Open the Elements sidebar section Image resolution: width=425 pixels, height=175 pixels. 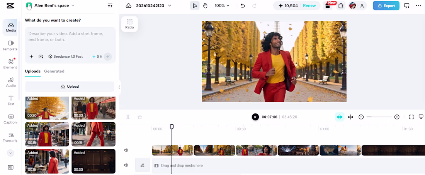[11, 64]
